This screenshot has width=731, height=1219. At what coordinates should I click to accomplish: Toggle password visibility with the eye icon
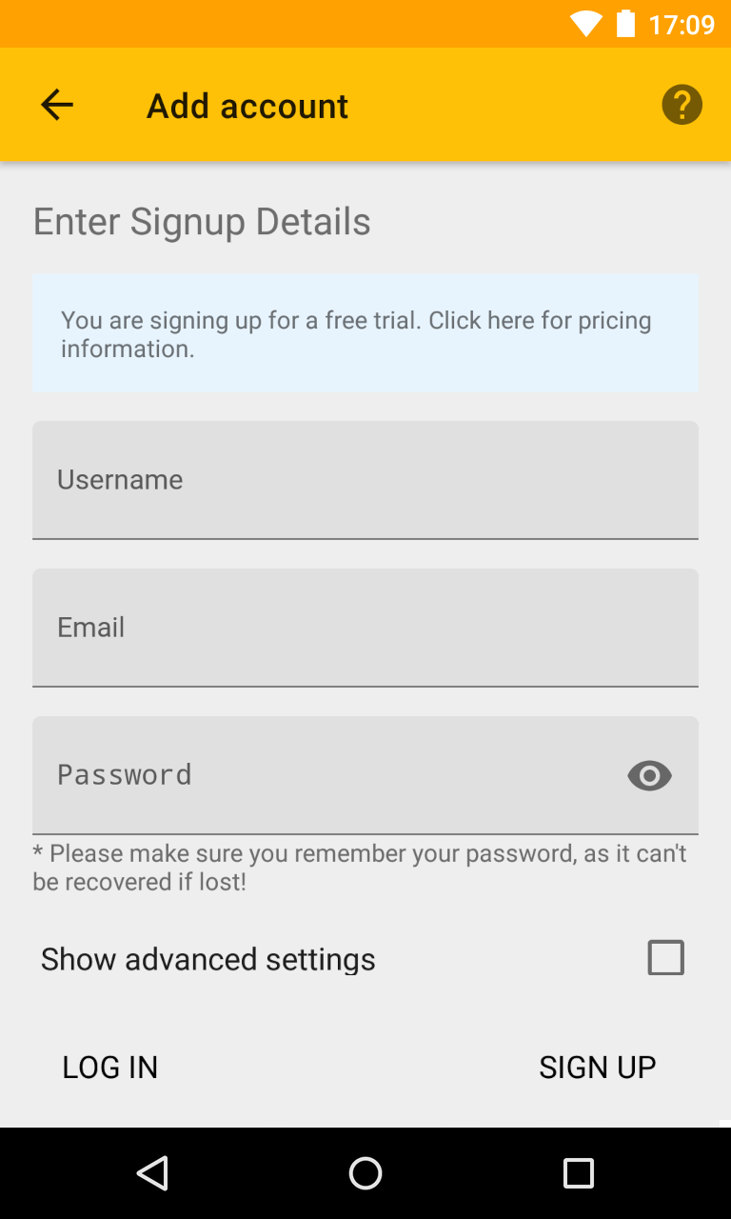pos(649,776)
